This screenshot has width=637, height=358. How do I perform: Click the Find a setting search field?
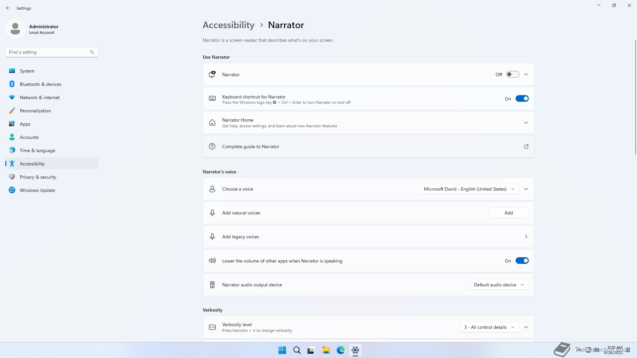[51, 52]
